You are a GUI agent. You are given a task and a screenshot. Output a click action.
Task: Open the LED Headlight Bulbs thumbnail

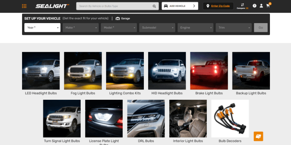click(x=41, y=71)
